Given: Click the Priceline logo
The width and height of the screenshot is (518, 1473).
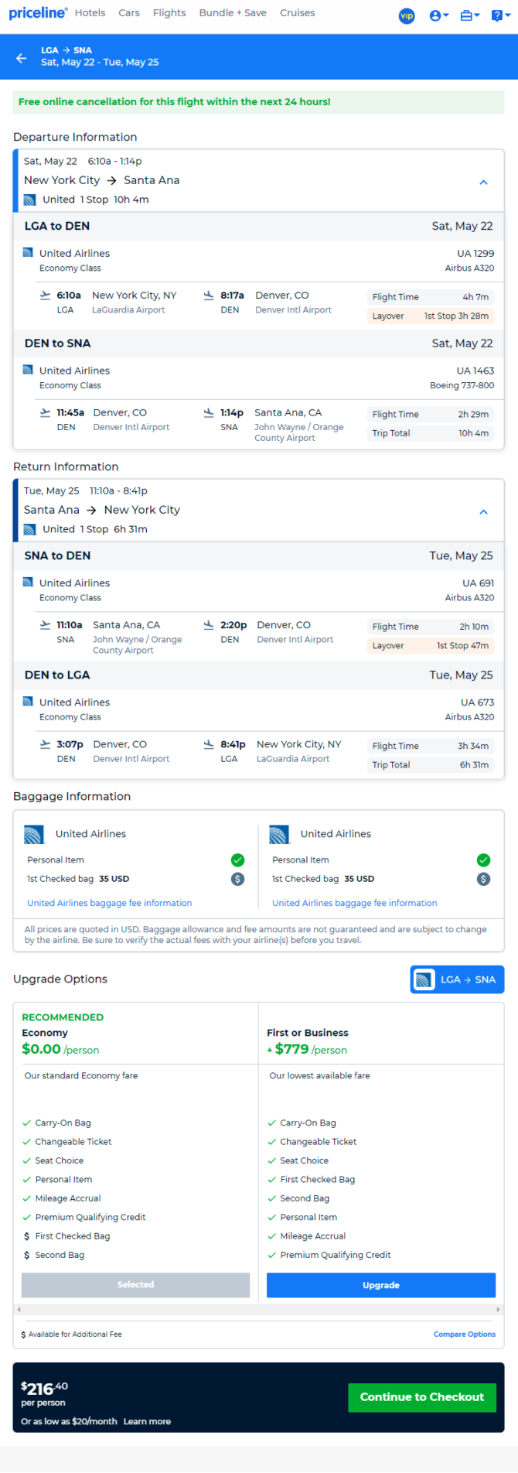Looking at the screenshot, I should (38, 13).
